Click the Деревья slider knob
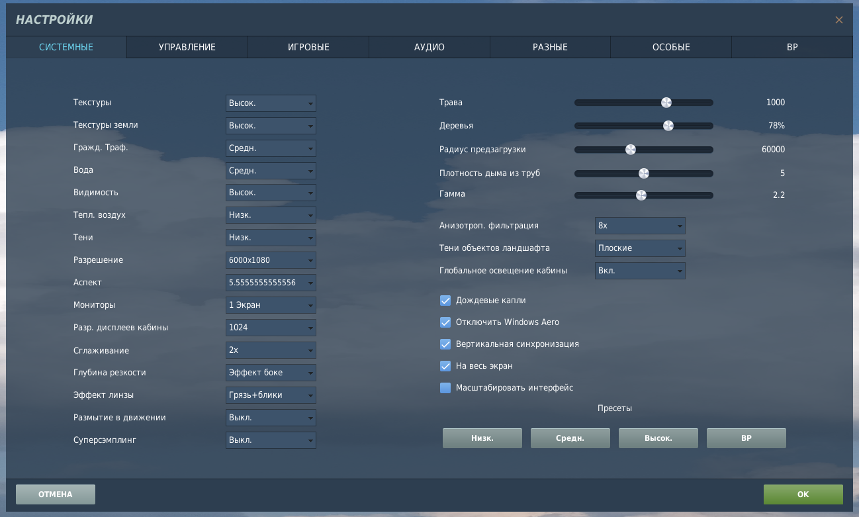This screenshot has height=517, width=859. tap(668, 126)
